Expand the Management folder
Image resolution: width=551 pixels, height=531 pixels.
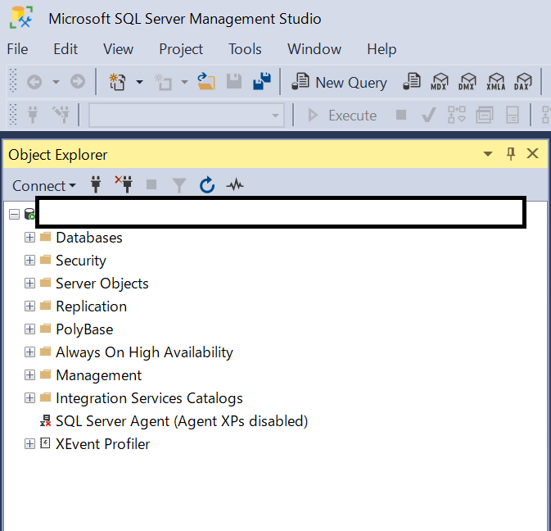(29, 375)
